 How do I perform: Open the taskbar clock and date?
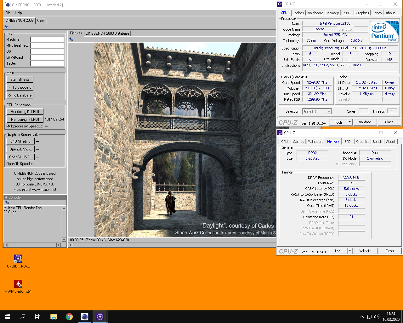[391, 317]
